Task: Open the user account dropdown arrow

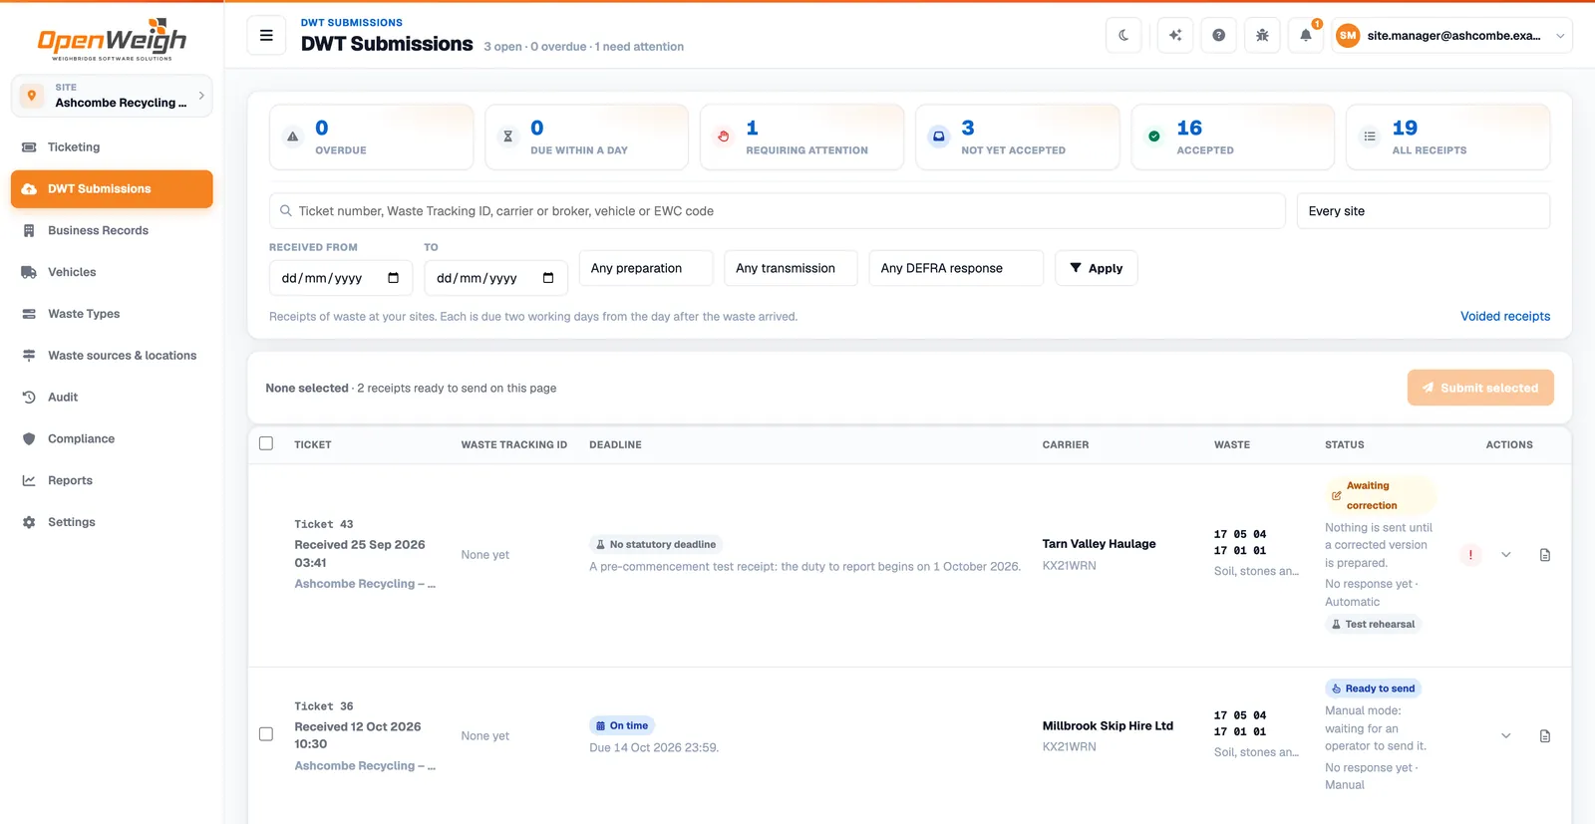Action: click(1560, 36)
